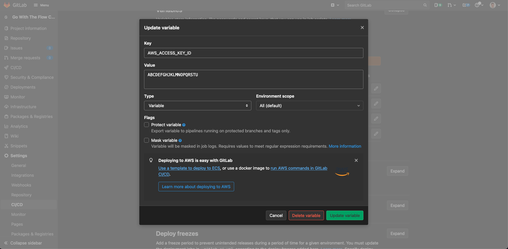The image size is (508, 249).
Task: Click into the Value text area
Action: click(x=253, y=79)
